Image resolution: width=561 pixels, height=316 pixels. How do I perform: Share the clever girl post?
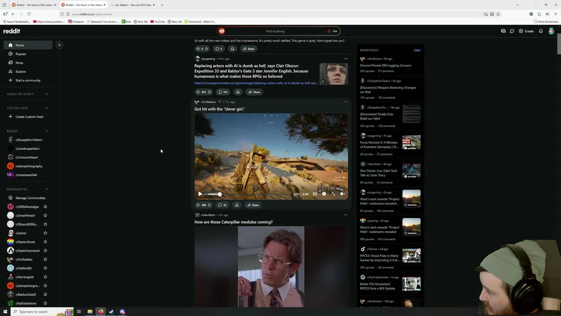(253, 205)
